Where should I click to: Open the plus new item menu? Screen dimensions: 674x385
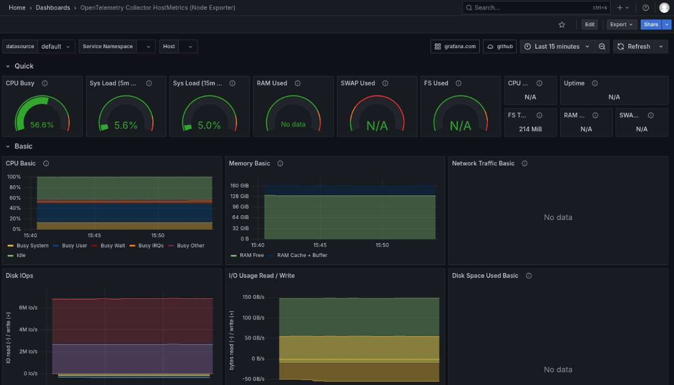pyautogui.click(x=622, y=8)
